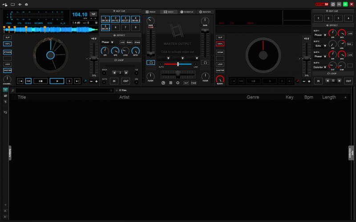The width and height of the screenshot is (356, 222).
Task: Click the filter icon in browser sidebar
Action: [5, 102]
